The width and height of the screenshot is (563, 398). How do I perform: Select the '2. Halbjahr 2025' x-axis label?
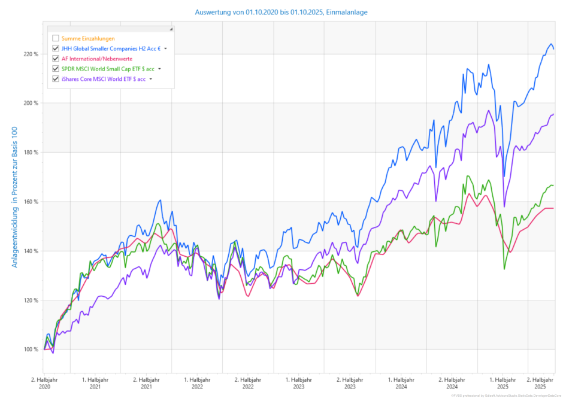pos(539,383)
